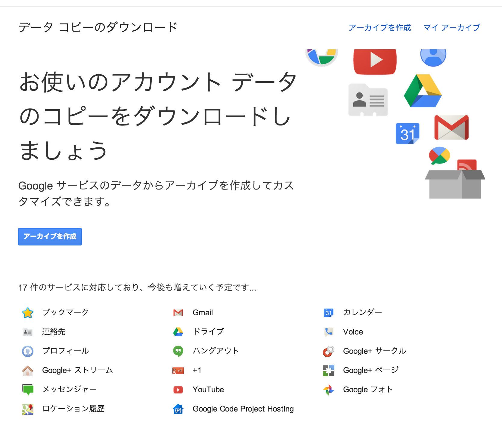Click the ブックマーク service label
The height and width of the screenshot is (441, 502).
66,312
